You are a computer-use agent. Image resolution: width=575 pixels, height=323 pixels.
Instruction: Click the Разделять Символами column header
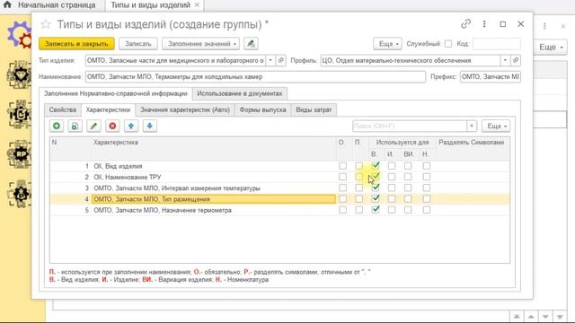click(x=472, y=148)
